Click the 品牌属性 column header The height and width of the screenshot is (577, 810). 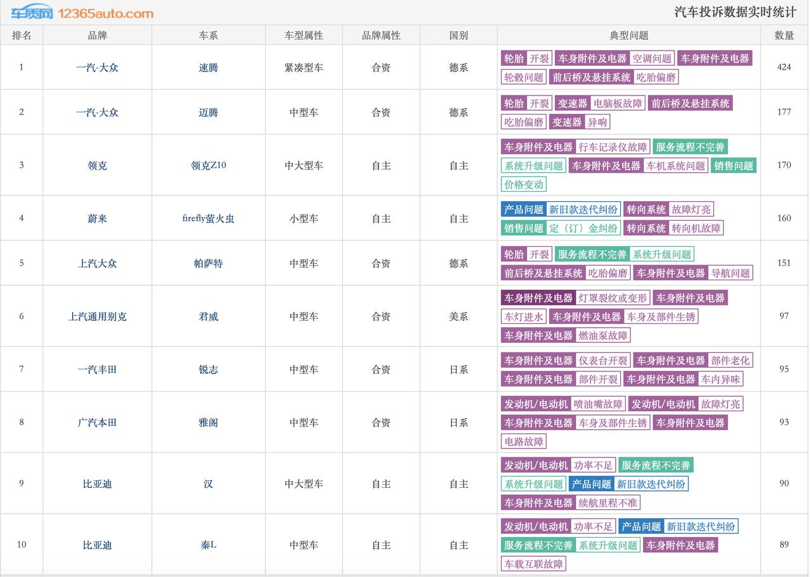pos(381,35)
